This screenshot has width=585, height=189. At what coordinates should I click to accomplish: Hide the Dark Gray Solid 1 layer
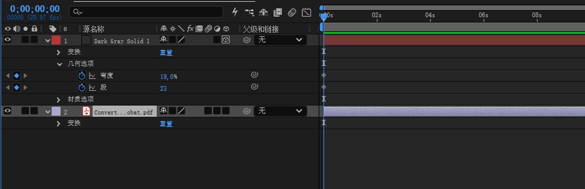pos(7,40)
